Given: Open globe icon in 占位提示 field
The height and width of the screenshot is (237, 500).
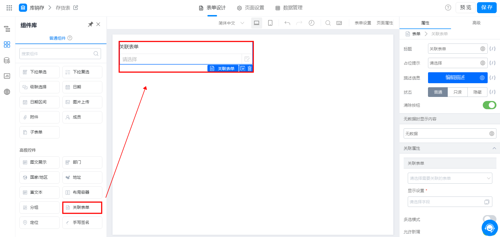Looking at the screenshot, I should click(x=483, y=63).
